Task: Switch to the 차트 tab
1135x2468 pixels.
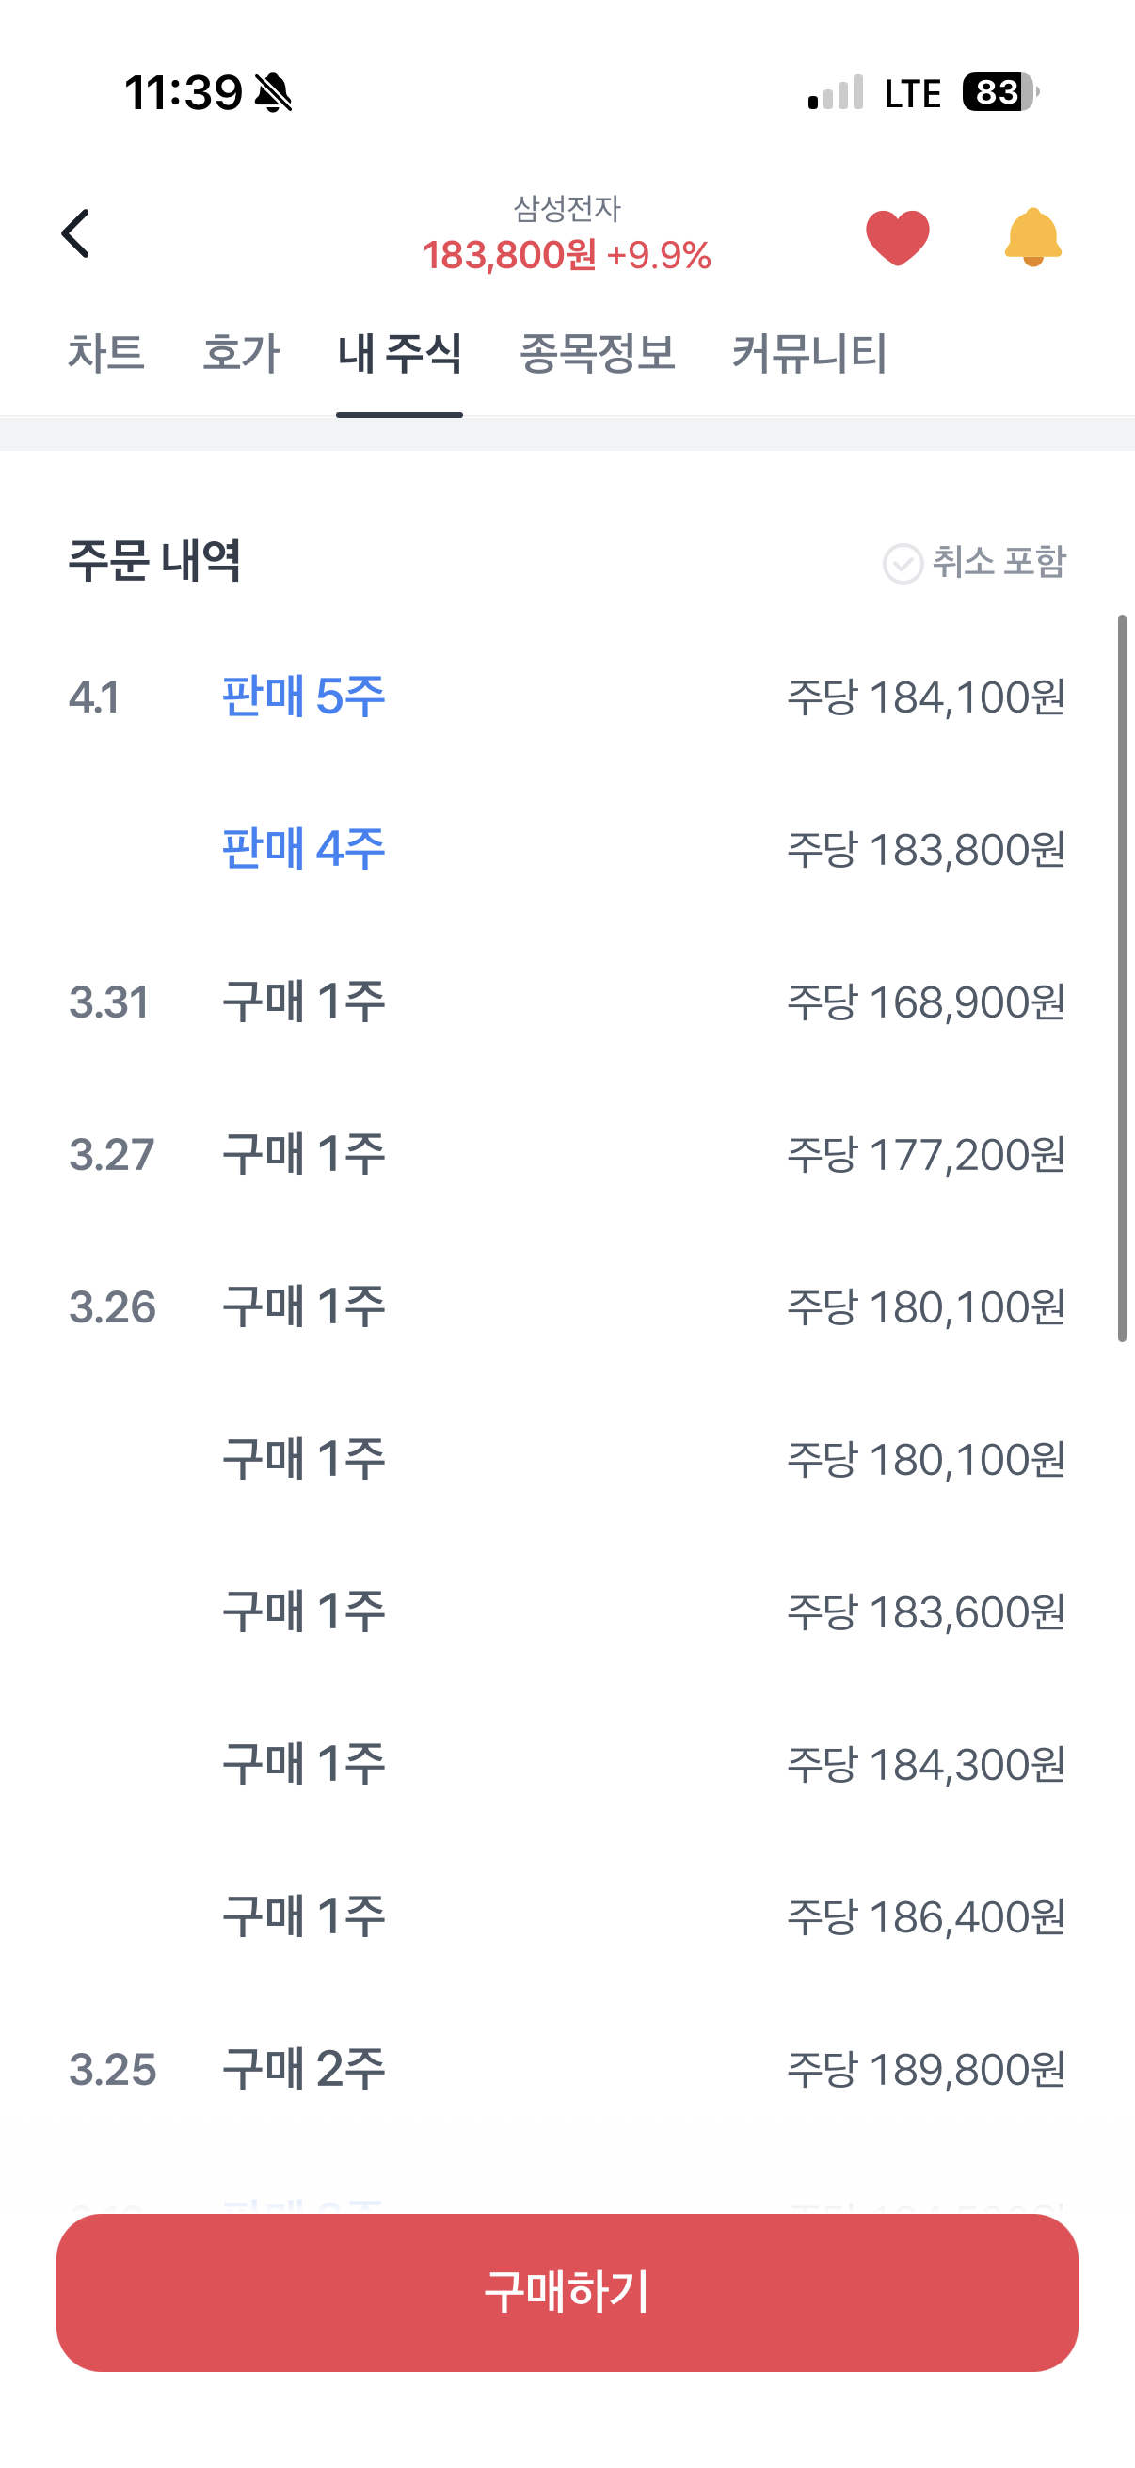Action: pos(106,354)
